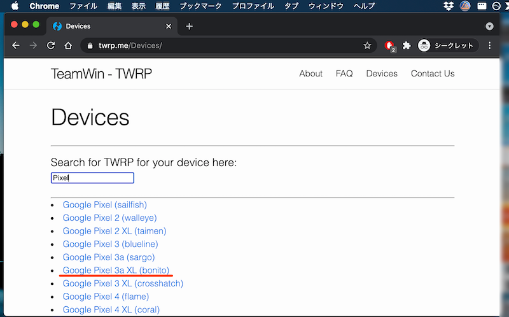Open the Contact Us link
509x317 pixels.
click(x=433, y=73)
